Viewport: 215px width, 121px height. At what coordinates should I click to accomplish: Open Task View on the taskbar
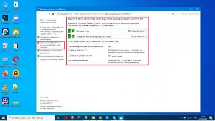pyautogui.click(x=58, y=118)
